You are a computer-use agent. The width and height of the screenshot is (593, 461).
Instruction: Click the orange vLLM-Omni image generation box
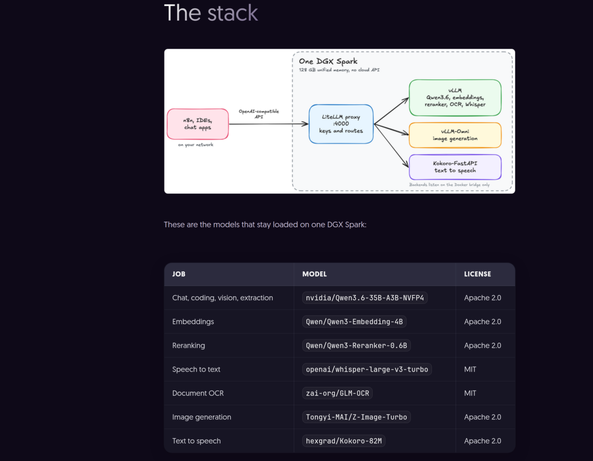point(455,135)
